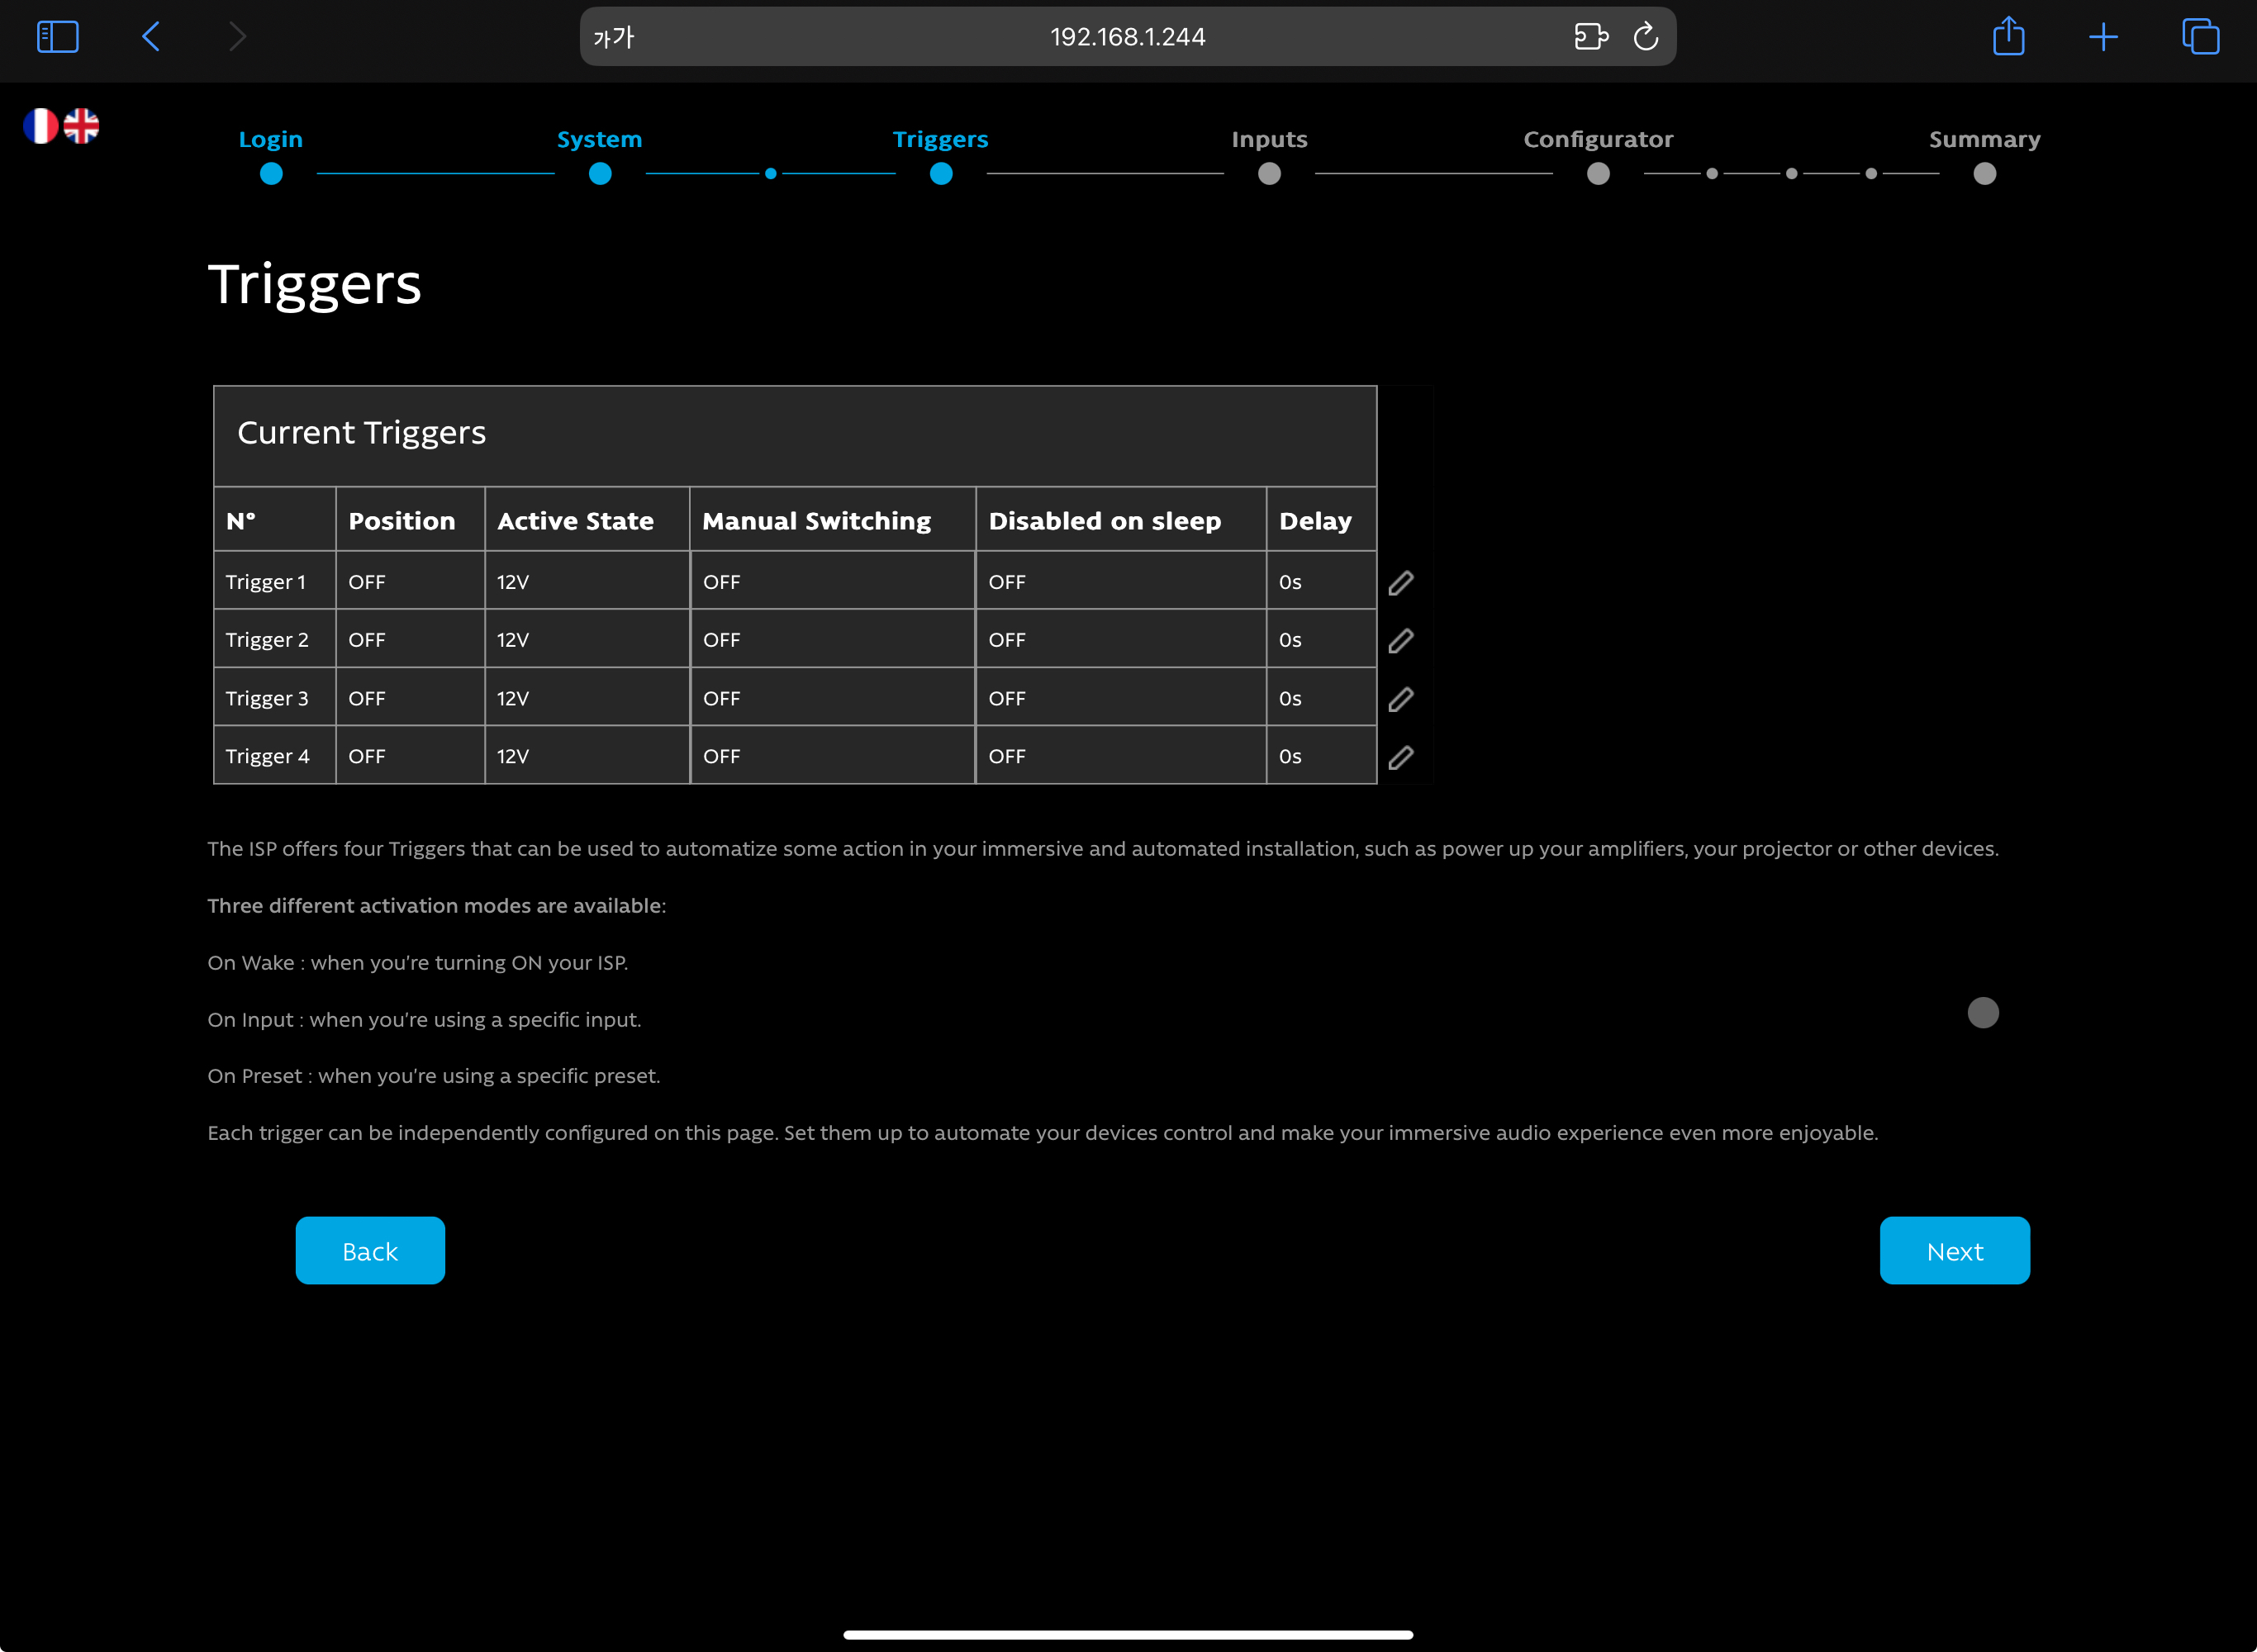Go back with the browser arrow

click(x=151, y=37)
